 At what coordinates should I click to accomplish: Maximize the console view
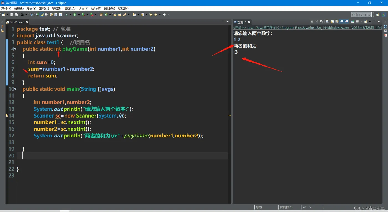coord(379,21)
